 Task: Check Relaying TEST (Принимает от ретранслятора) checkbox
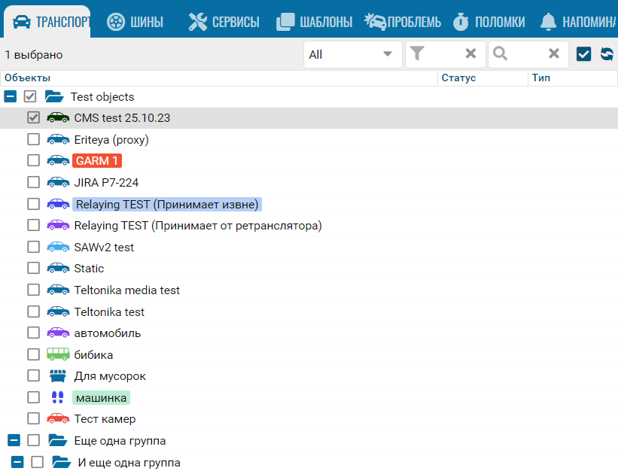[34, 225]
